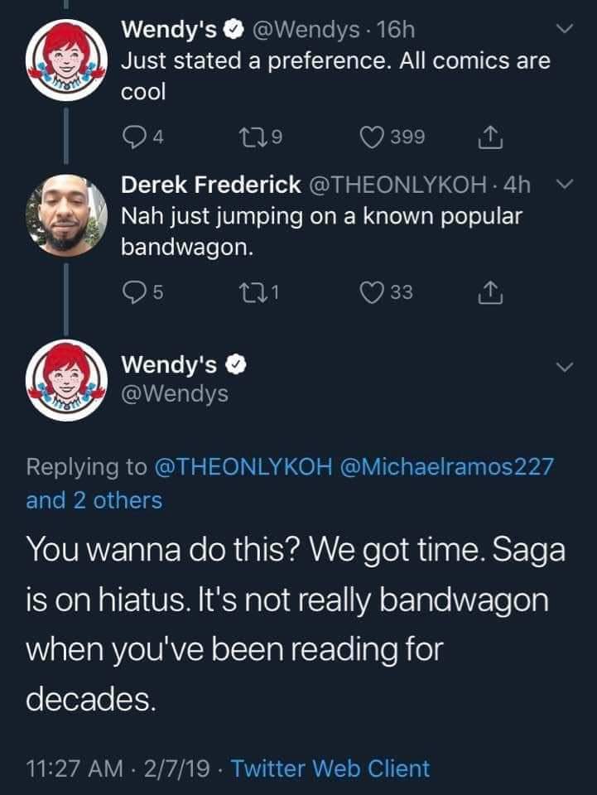Reply to Wendy's 'All comics are cool' tweet
This screenshot has height=795, width=597.
(x=134, y=137)
